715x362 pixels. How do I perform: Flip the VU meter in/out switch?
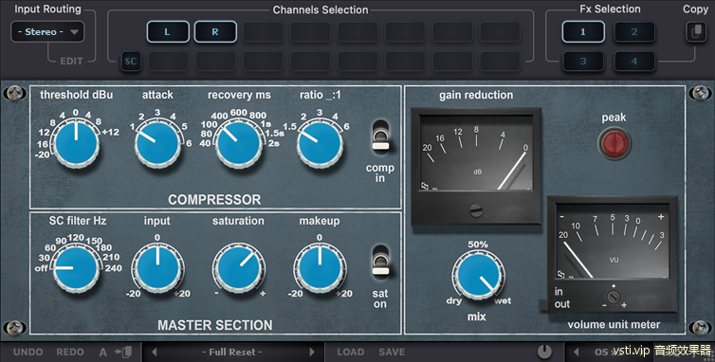coord(542,304)
